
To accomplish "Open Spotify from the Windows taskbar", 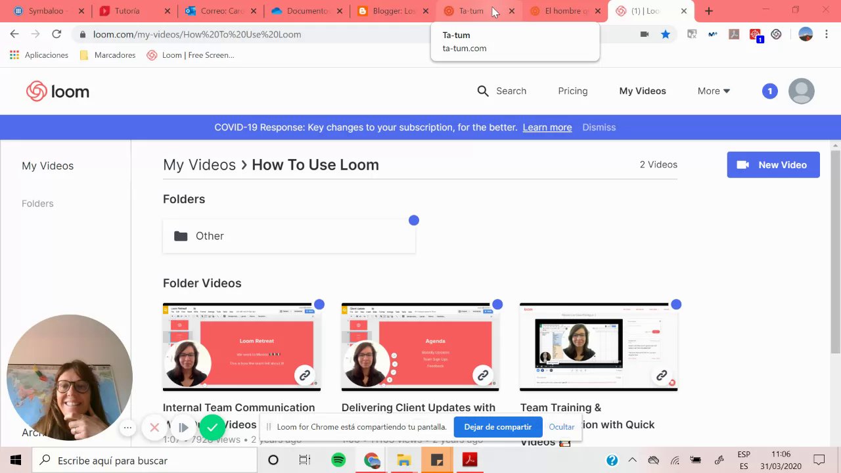I will point(338,460).
